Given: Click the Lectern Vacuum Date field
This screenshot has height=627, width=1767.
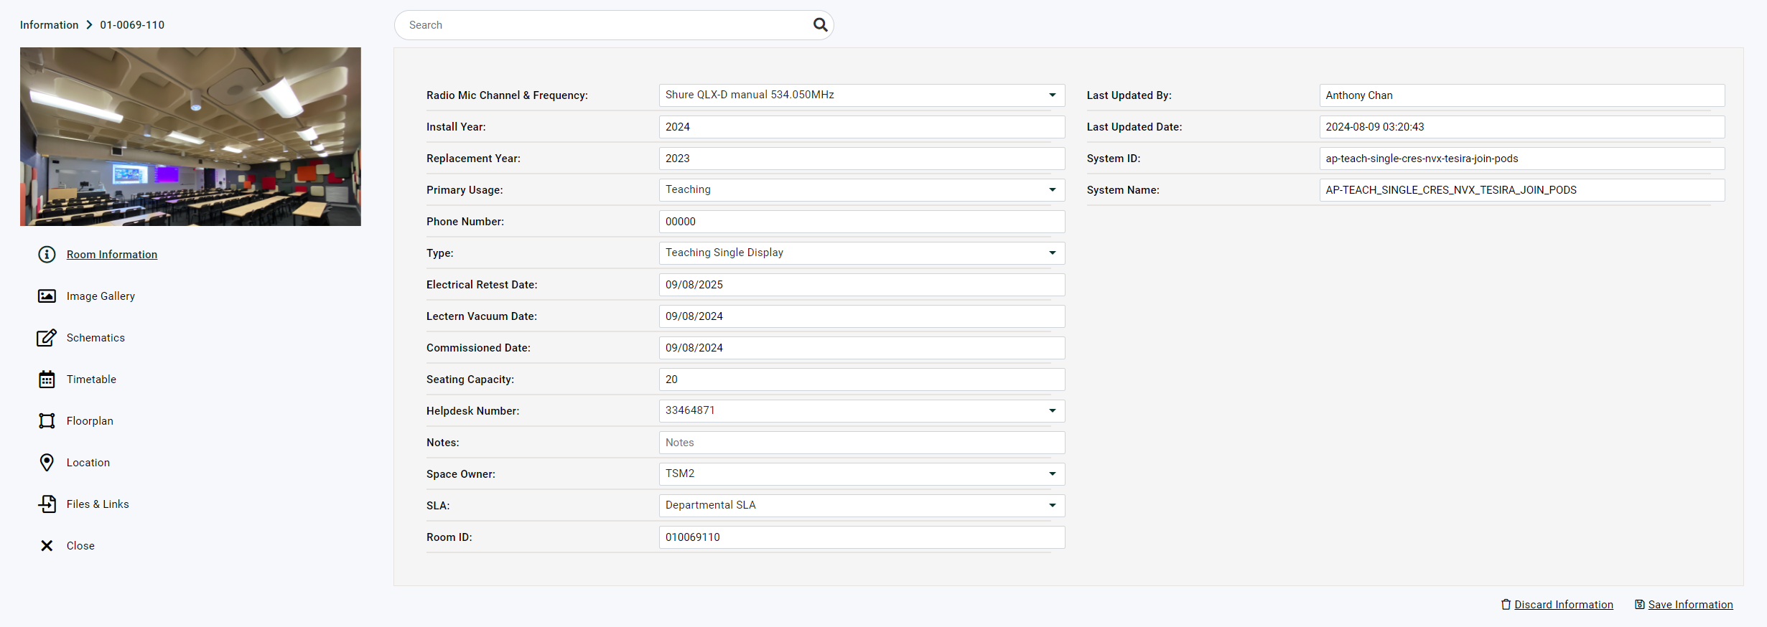Looking at the screenshot, I should pyautogui.click(x=862, y=316).
